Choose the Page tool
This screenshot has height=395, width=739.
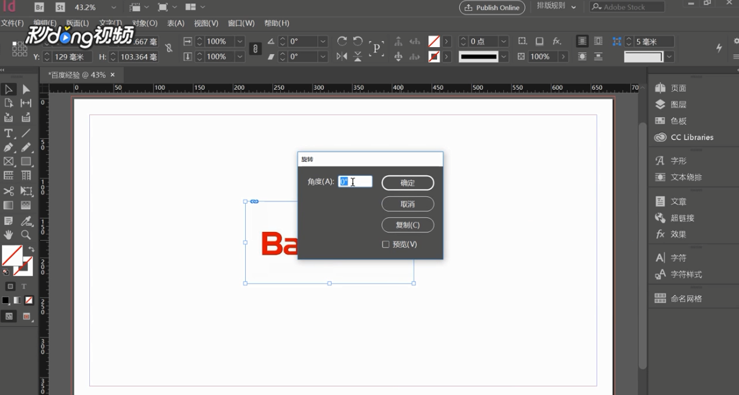point(8,103)
